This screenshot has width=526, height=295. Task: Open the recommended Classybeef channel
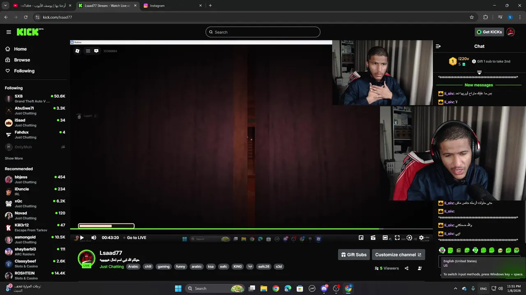35,263
